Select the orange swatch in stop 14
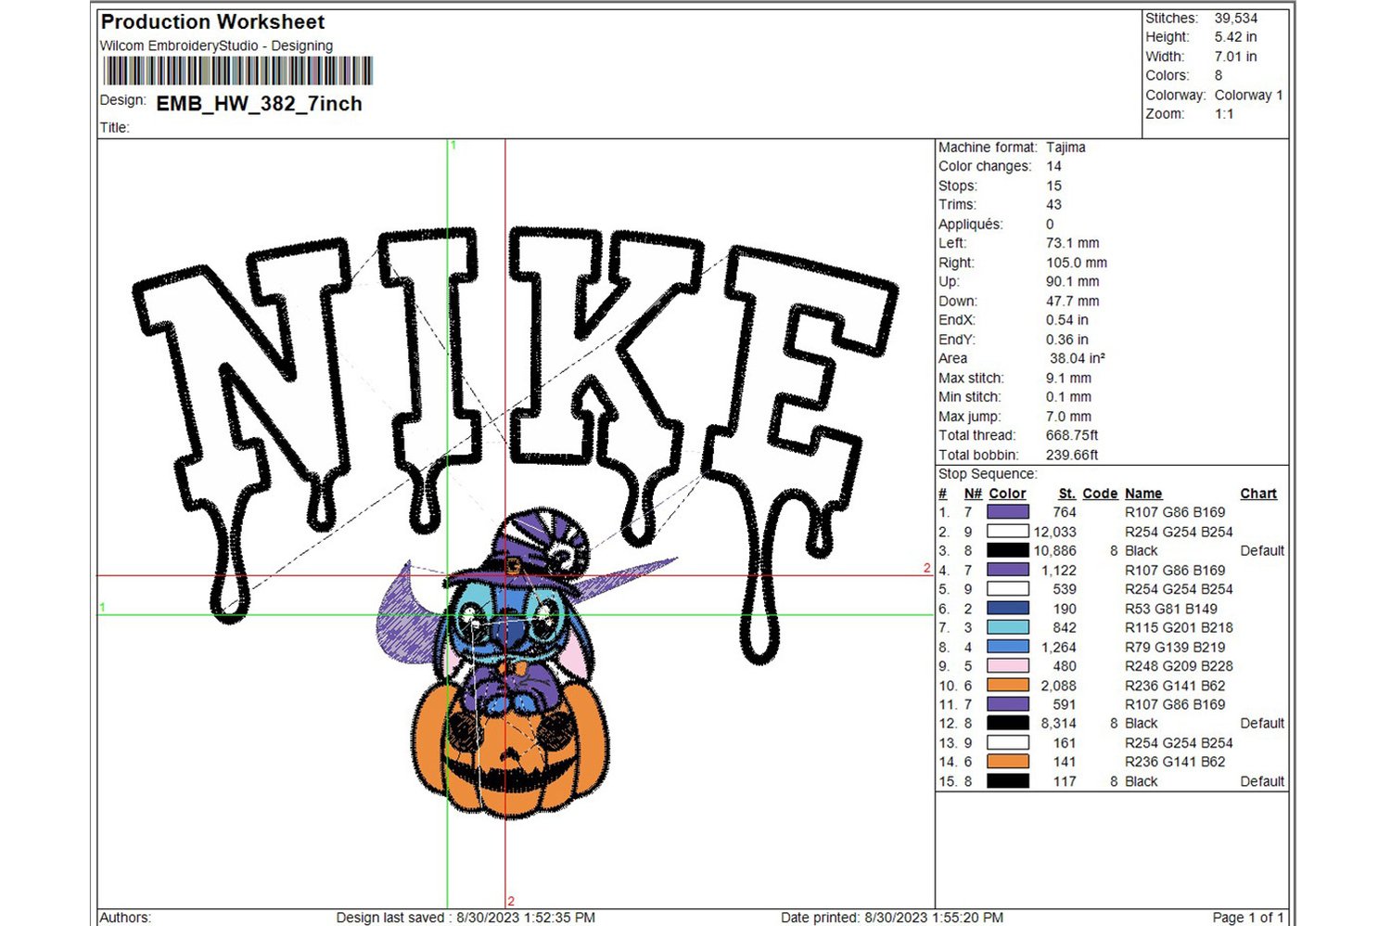The height and width of the screenshot is (926, 1391). click(x=1007, y=762)
